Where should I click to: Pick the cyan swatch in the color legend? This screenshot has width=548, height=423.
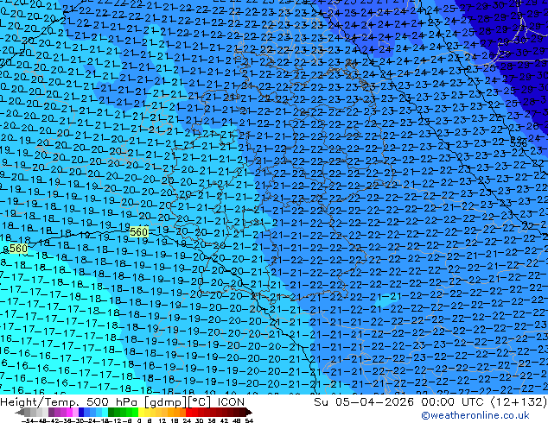tap(105, 412)
